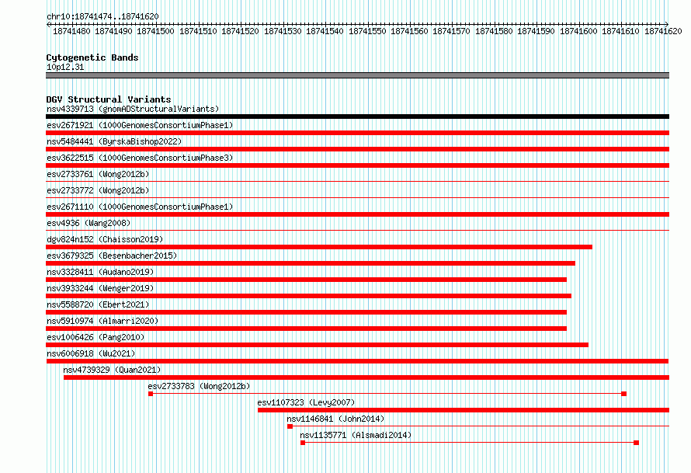Open nsv3933244 (Wenger2019) variant
This screenshot has width=691, height=473.
[x=100, y=288]
